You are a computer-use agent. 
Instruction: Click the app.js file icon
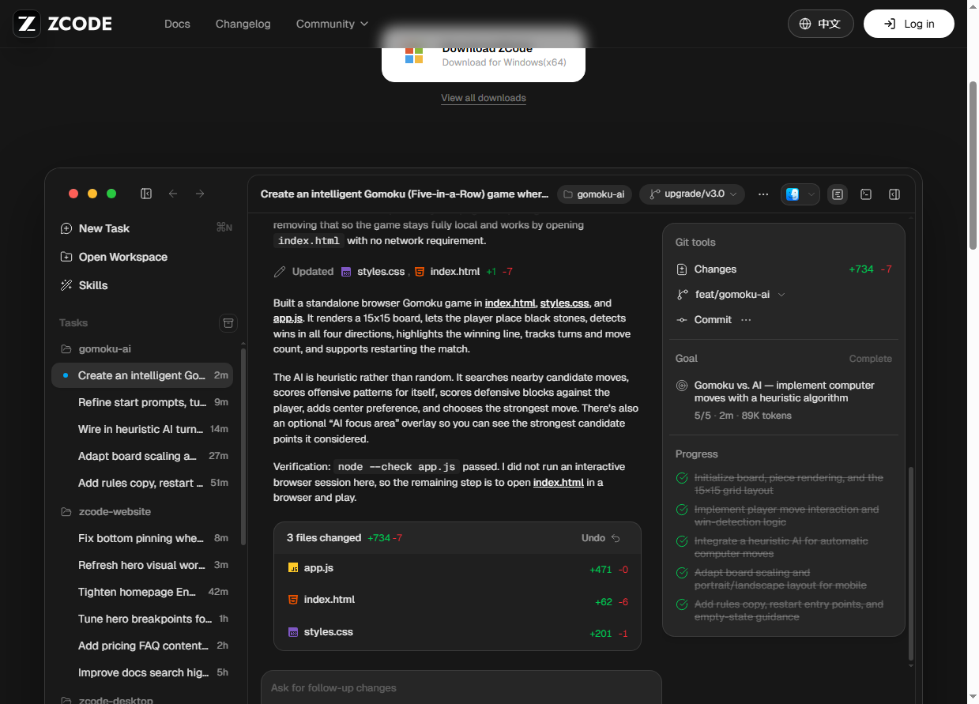click(293, 568)
